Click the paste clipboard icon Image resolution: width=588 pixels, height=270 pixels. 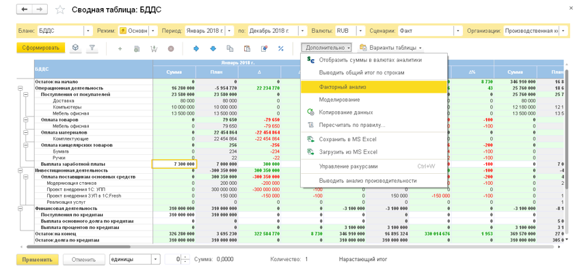click(247, 48)
